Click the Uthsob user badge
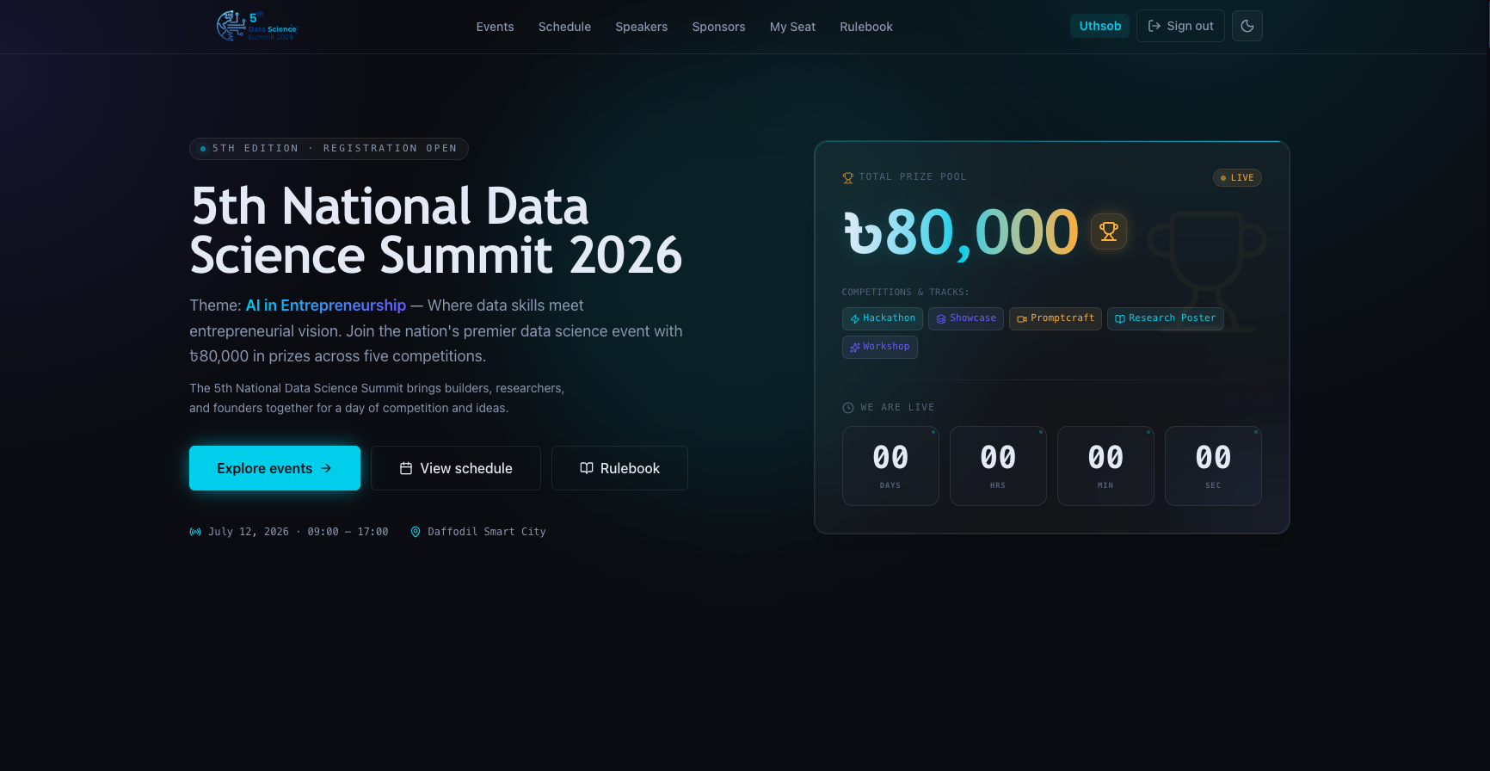The image size is (1490, 771). [x=1100, y=26]
